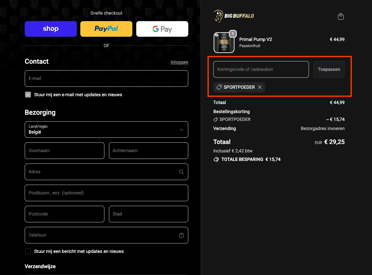This screenshot has height=275, width=372.
Task: Focus the Achternaam text field
Action: [148, 151]
